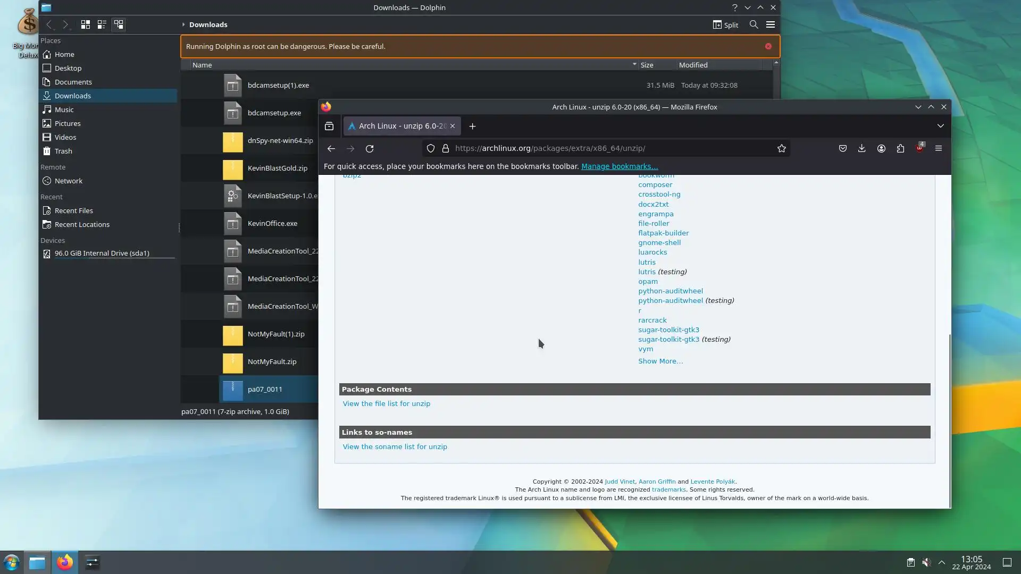This screenshot has width=1021, height=574.
Task: Open the Firefox downloads panel icon
Action: point(861,149)
